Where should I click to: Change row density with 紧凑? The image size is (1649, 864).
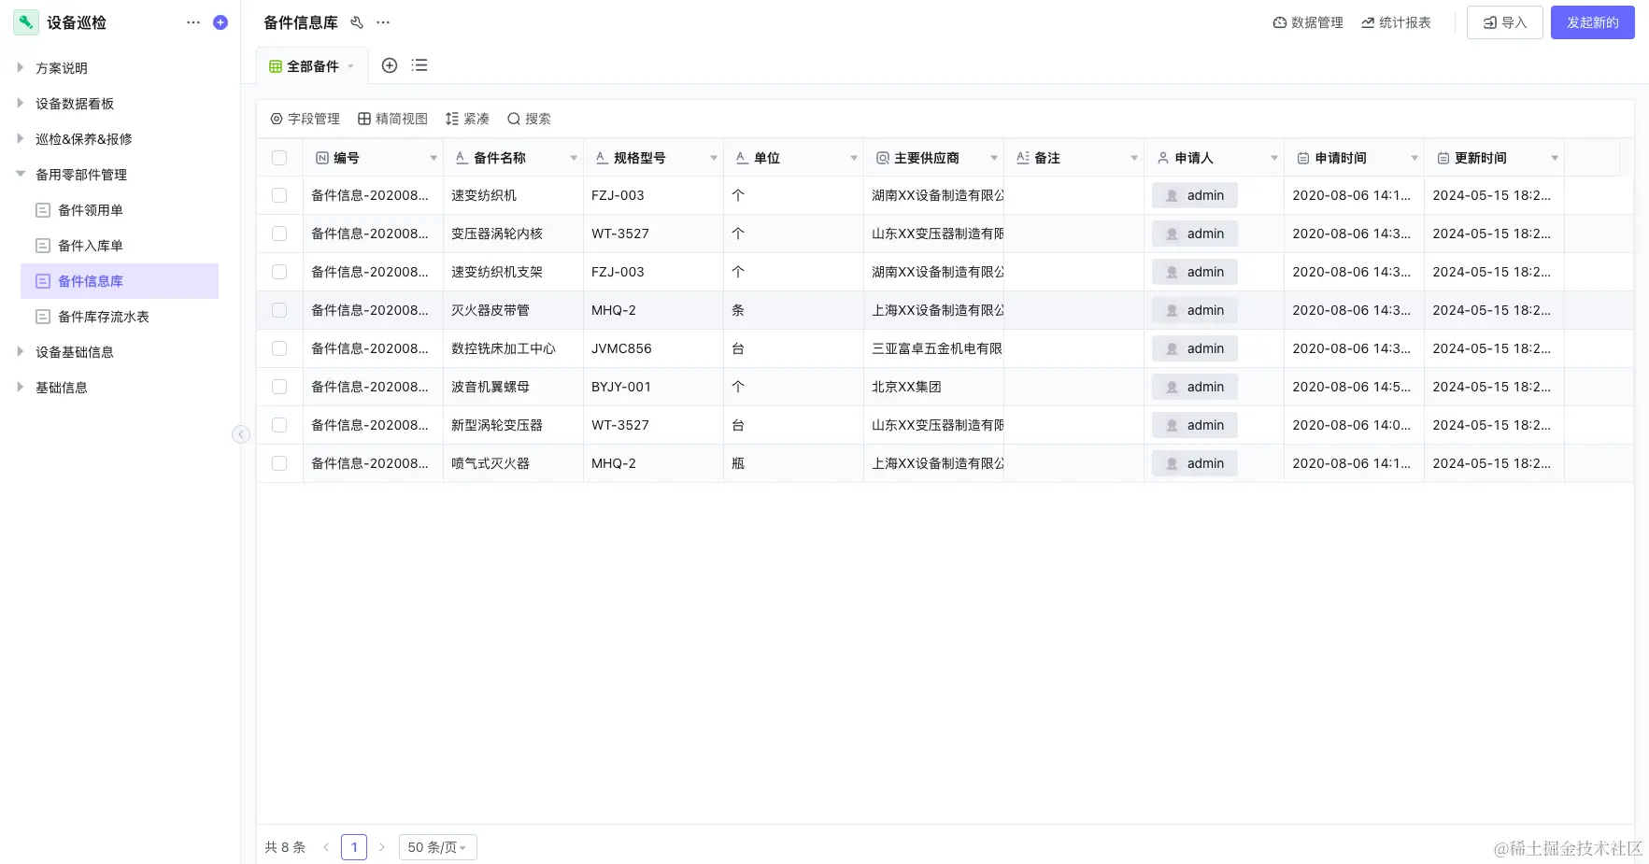[467, 119]
